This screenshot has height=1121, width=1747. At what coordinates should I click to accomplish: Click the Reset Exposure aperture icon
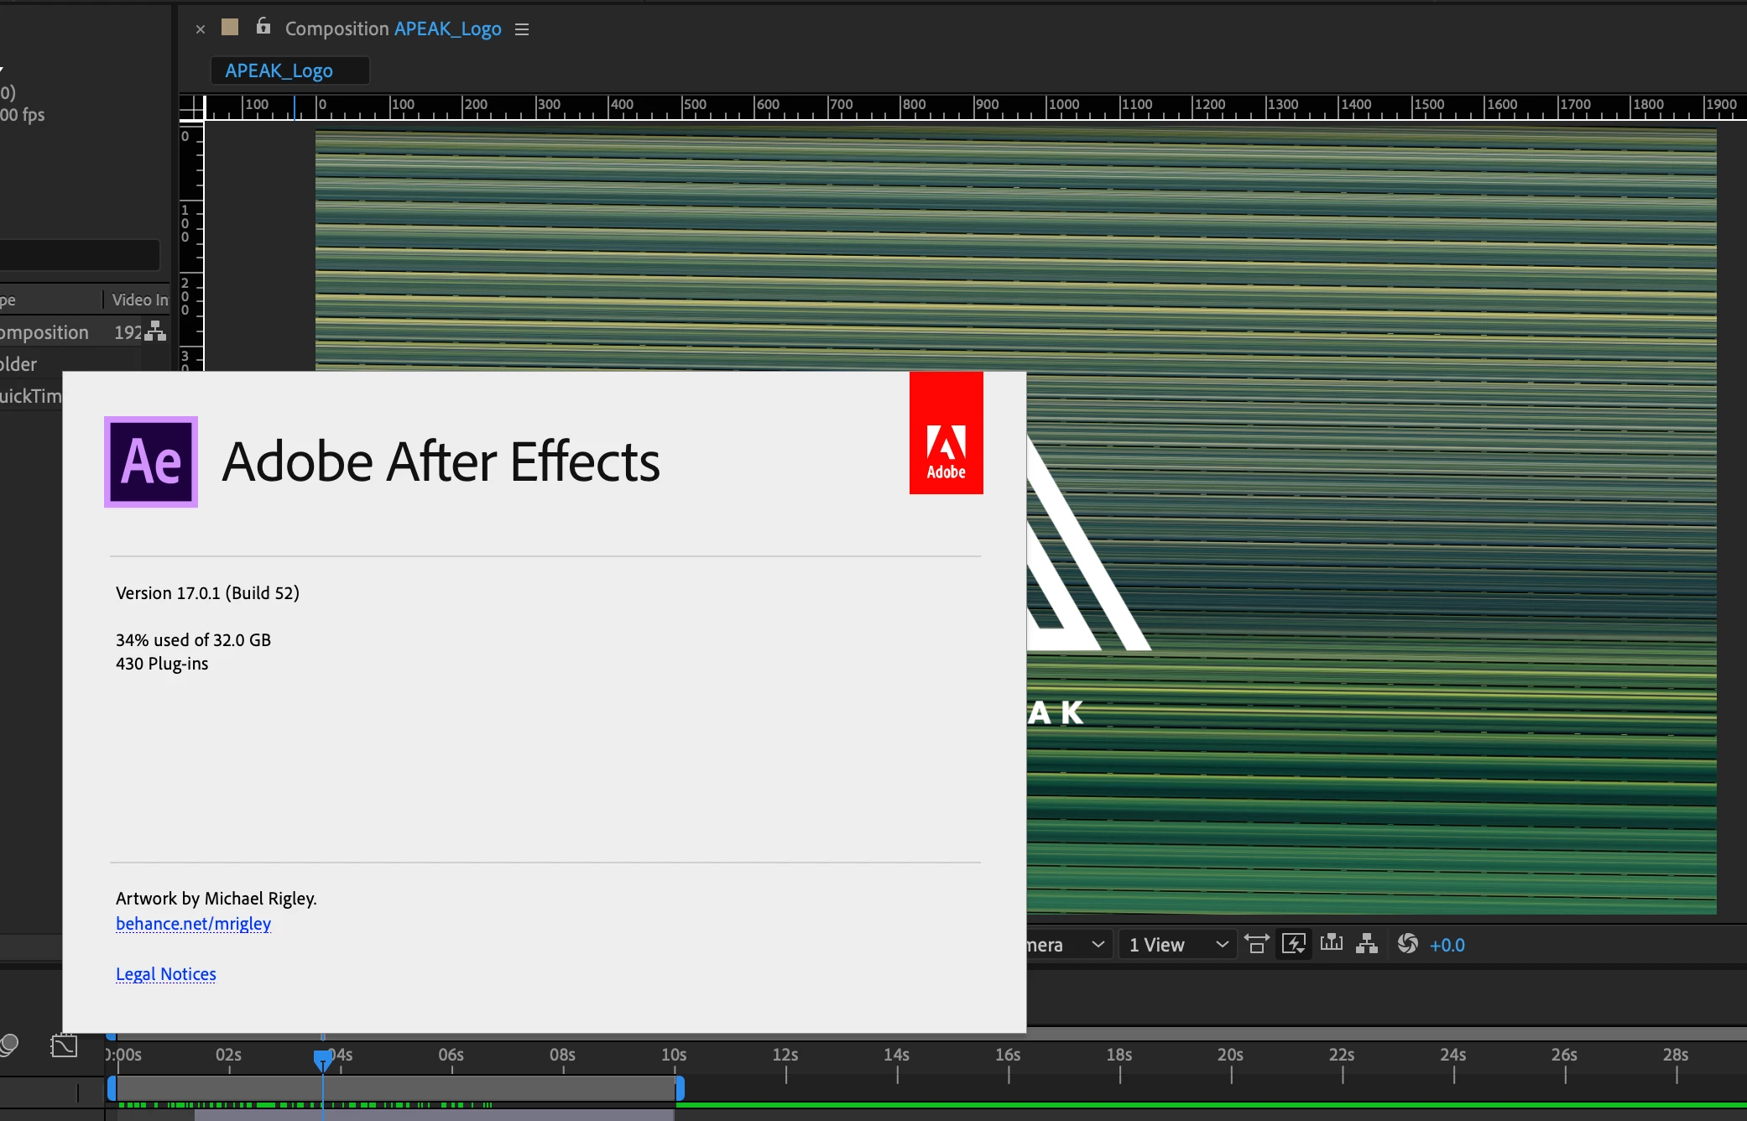pos(1408,944)
